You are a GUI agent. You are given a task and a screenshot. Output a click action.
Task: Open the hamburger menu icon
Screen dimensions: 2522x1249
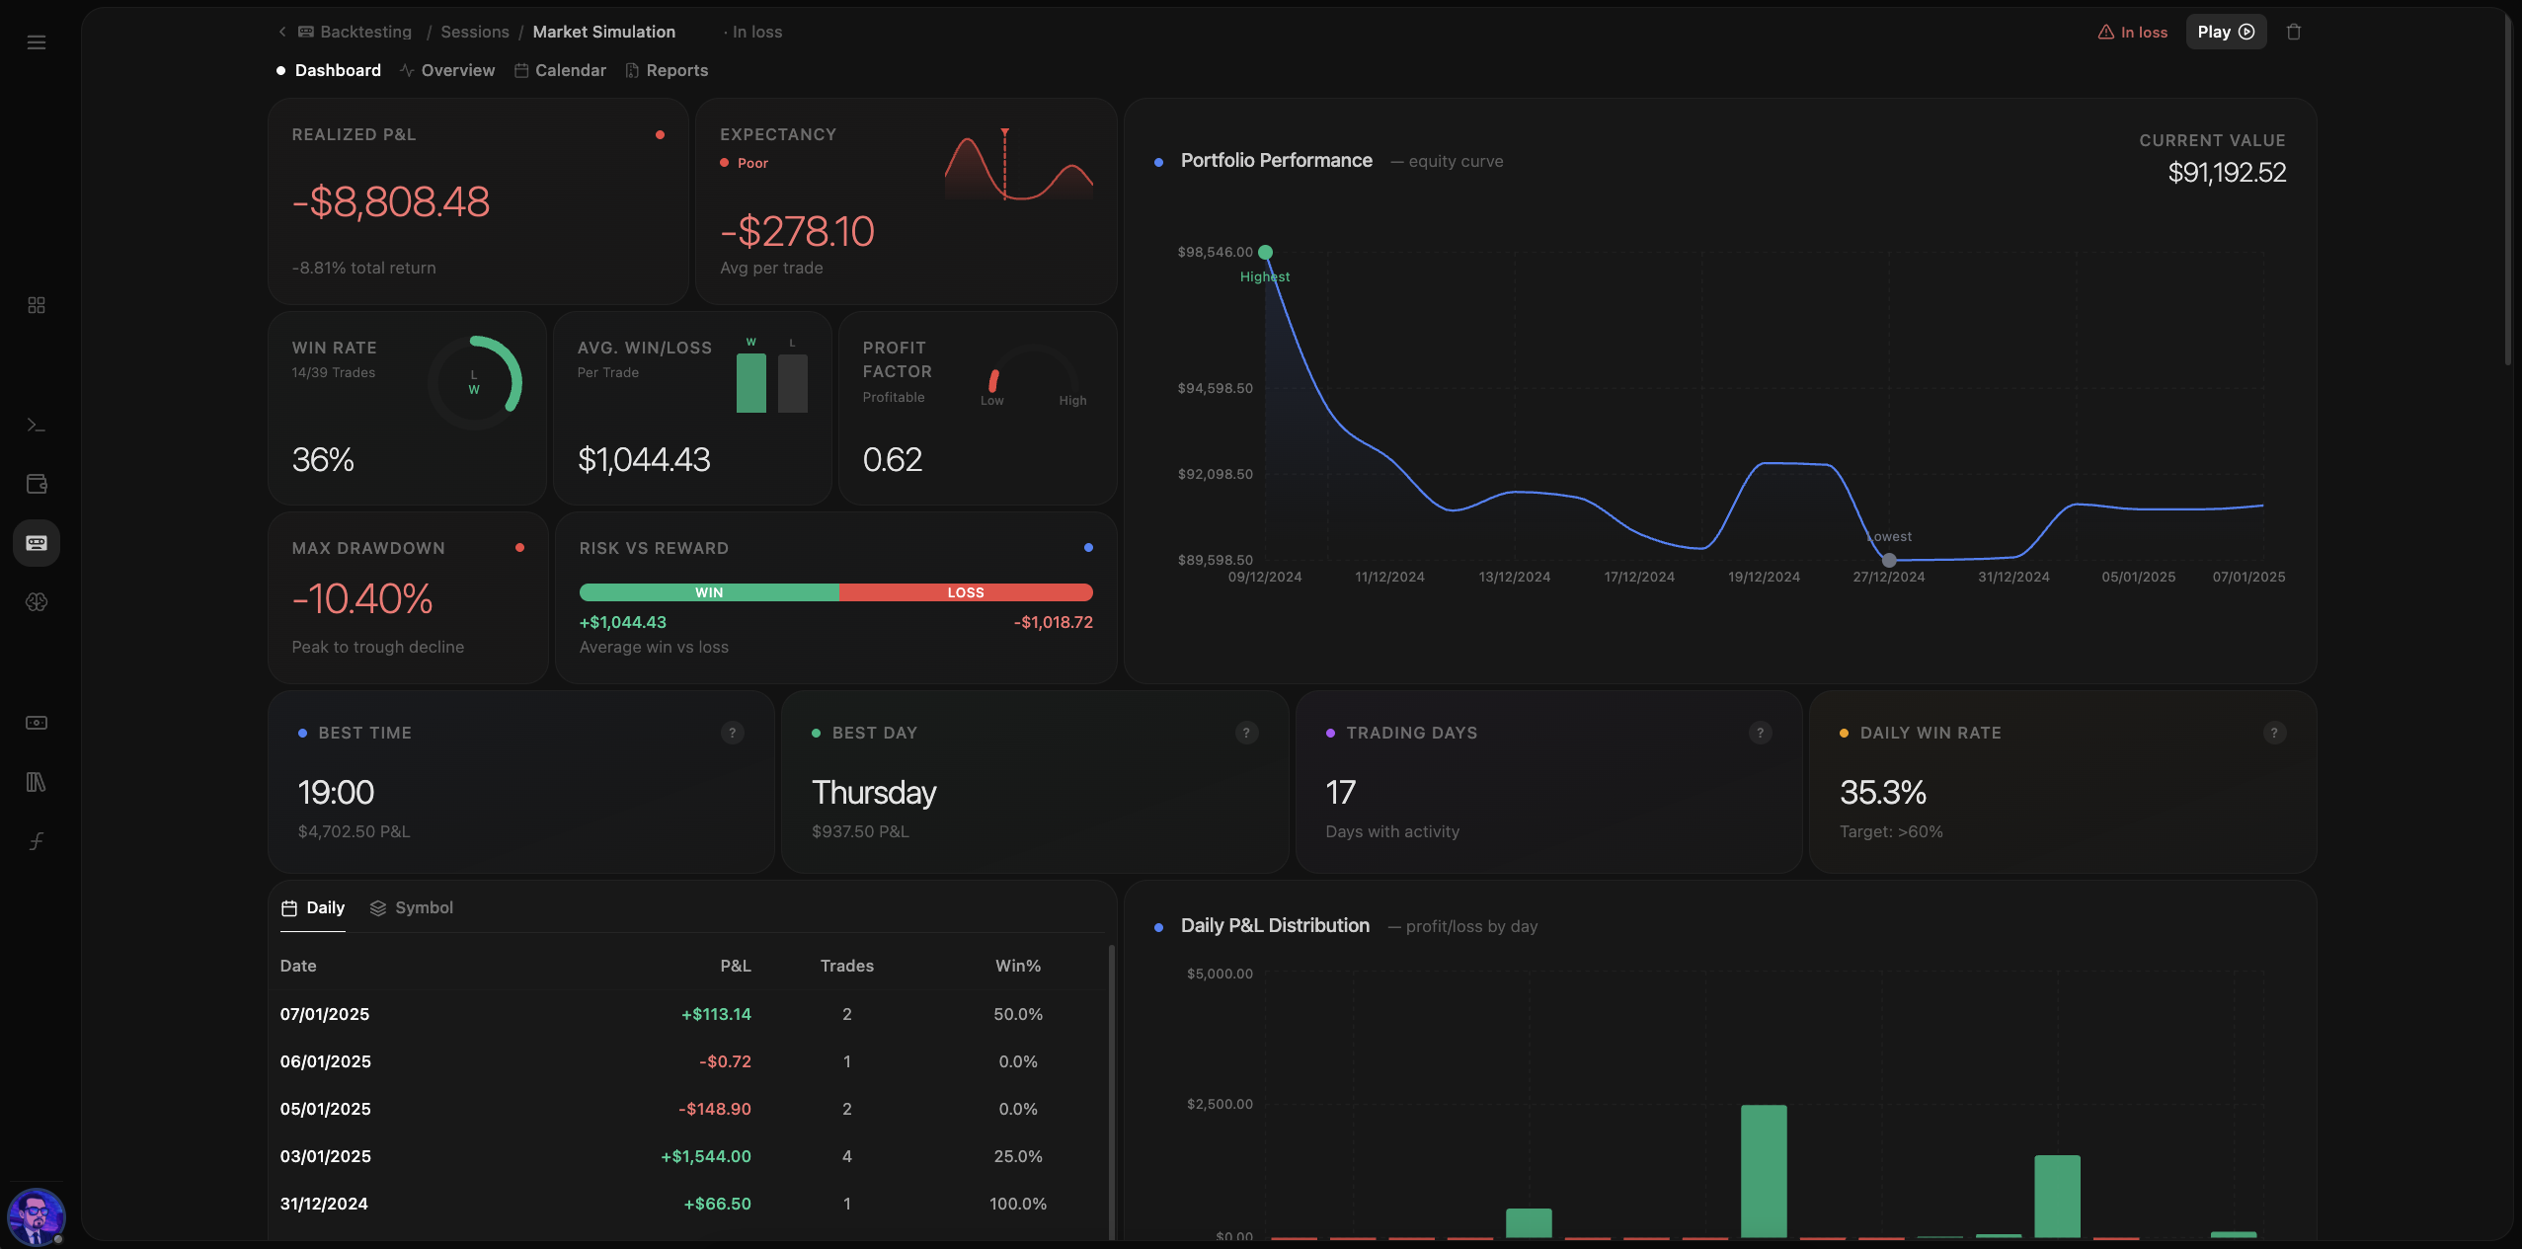37,42
